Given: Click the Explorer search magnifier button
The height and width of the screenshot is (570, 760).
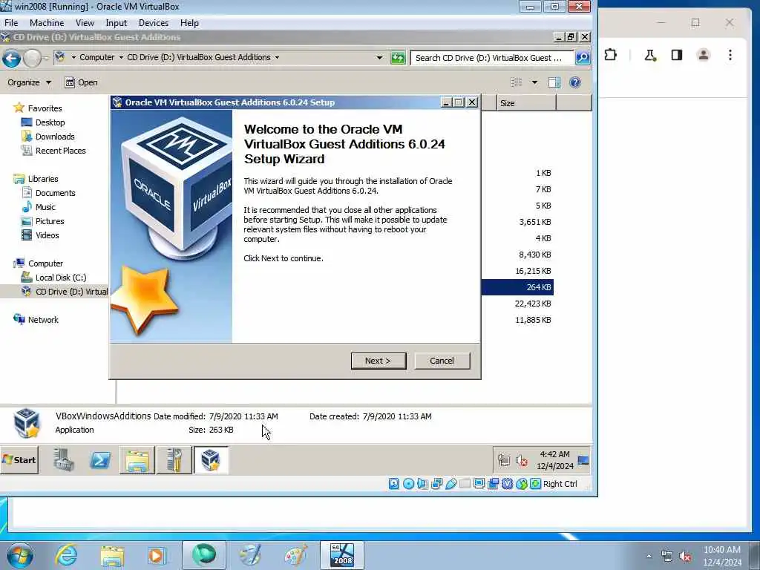Looking at the screenshot, I should point(582,58).
